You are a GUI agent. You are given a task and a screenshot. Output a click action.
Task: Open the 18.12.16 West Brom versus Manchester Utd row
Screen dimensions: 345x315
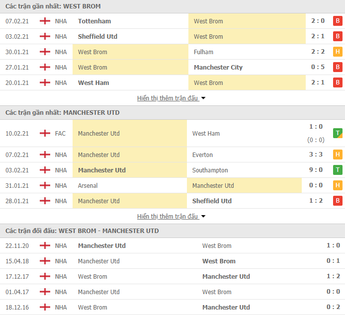pyautogui.click(x=172, y=307)
